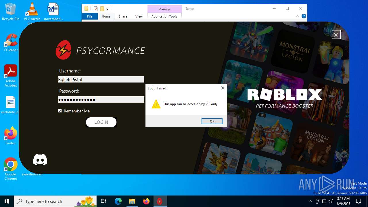The image size is (368, 207).
Task: Click the yellow warning icon in dialog
Action: point(156,104)
